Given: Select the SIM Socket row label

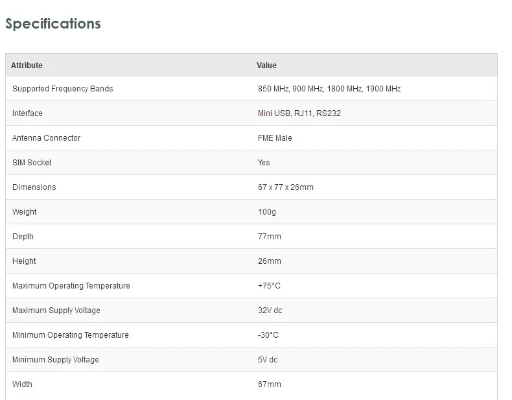Looking at the screenshot, I should (32, 163).
